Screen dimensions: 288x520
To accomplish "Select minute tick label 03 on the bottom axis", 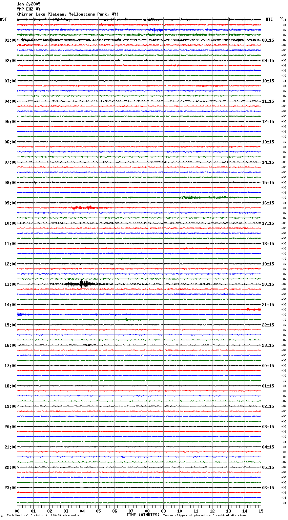I will pos(66,511).
